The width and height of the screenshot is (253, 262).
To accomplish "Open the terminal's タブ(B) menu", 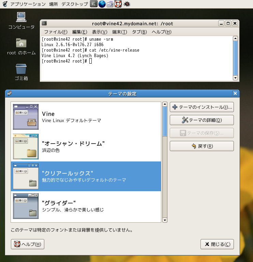I will [x=139, y=32].
